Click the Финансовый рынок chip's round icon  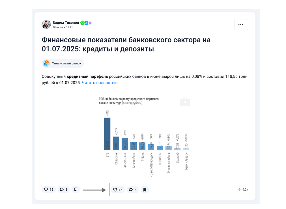coord(46,63)
